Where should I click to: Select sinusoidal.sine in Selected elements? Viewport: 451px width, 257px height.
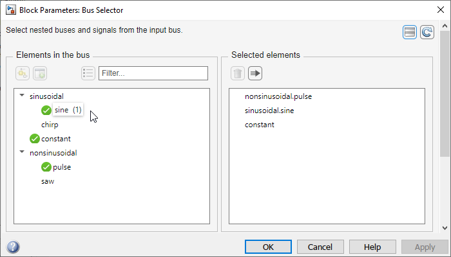point(269,111)
